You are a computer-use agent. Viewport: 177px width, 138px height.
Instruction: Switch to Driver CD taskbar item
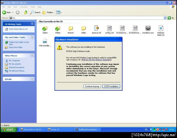(x=60, y=129)
